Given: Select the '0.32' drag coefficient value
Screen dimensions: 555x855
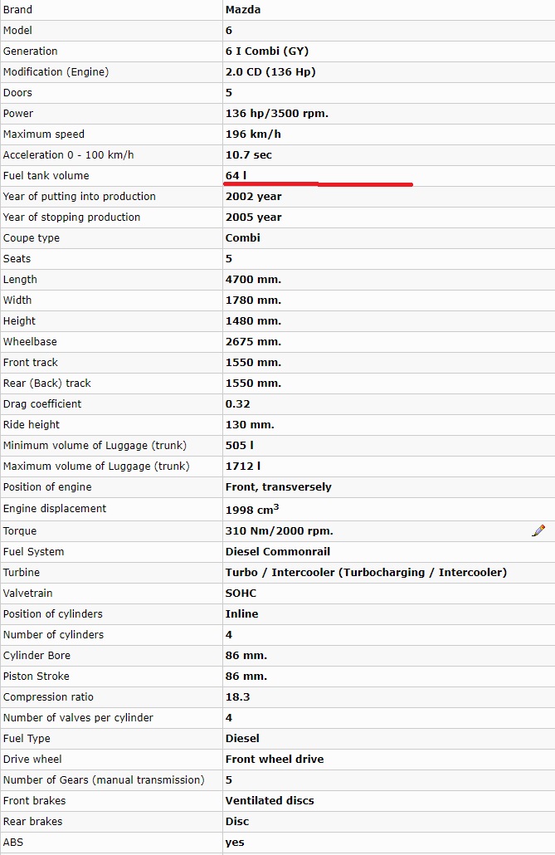Looking at the screenshot, I should [x=238, y=404].
